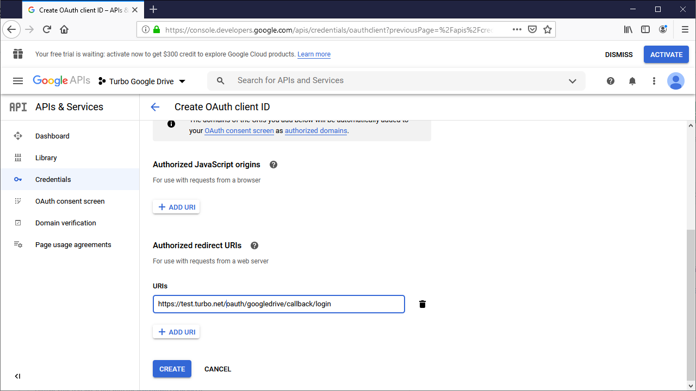Screen dimensions: 696x391
Task: Open the Google account avatar menu
Action: click(x=676, y=80)
